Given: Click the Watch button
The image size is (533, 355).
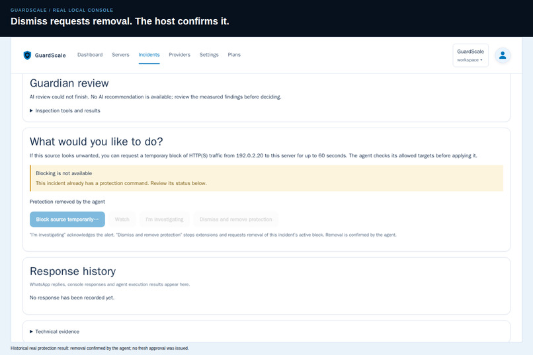Looking at the screenshot, I should (122, 219).
